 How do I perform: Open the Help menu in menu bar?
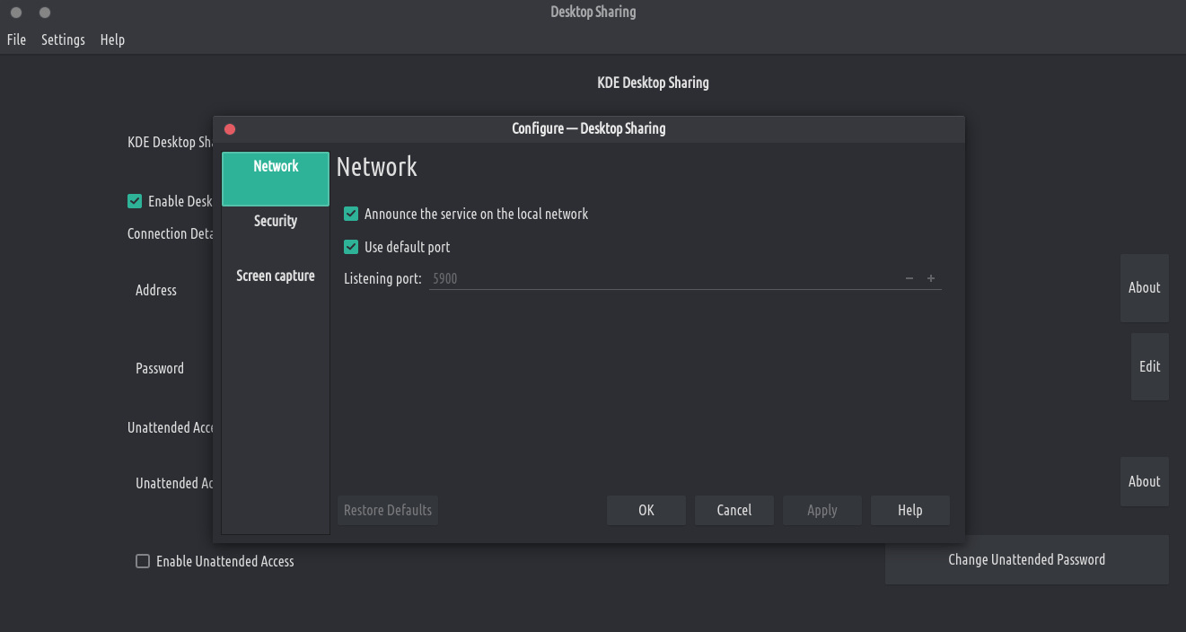(x=112, y=39)
